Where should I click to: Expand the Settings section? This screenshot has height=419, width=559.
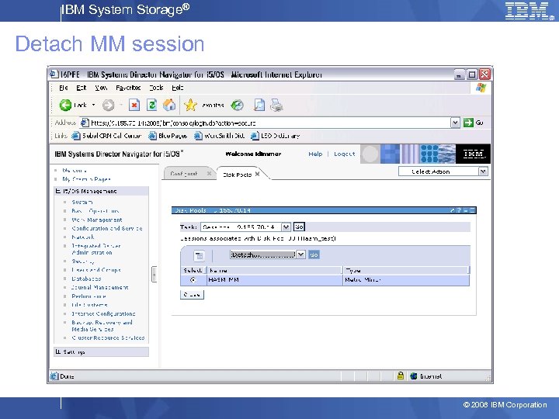58,351
